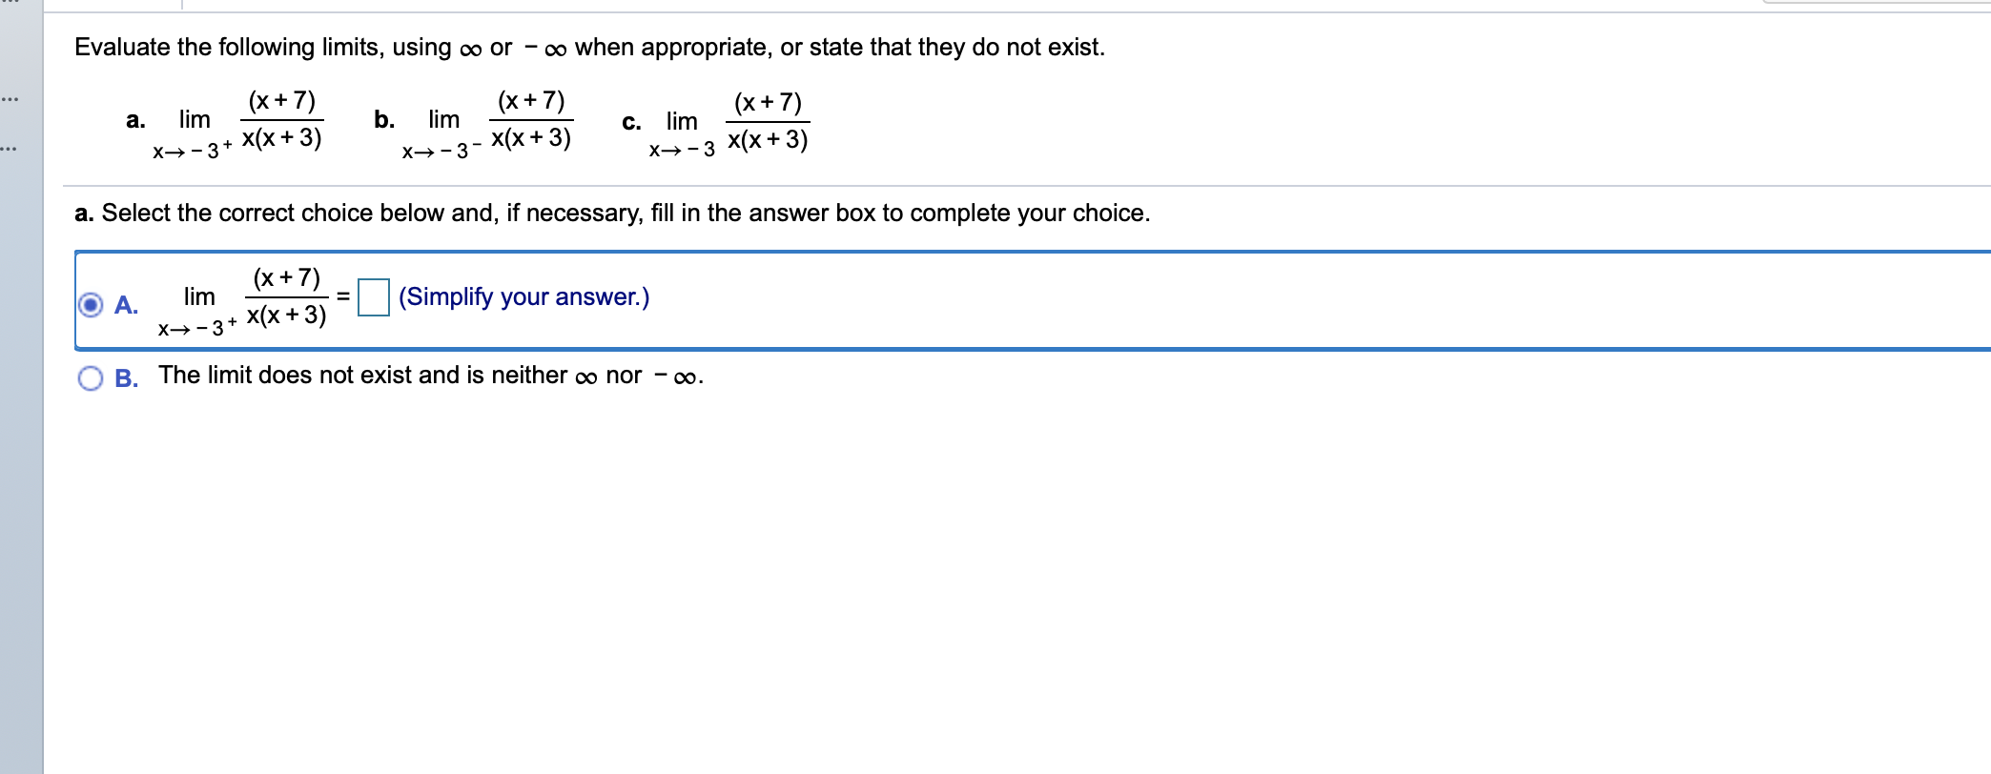Image resolution: width=1991 pixels, height=774 pixels.
Task: Reselect the filled radio button beside choice A
Action: click(x=89, y=303)
